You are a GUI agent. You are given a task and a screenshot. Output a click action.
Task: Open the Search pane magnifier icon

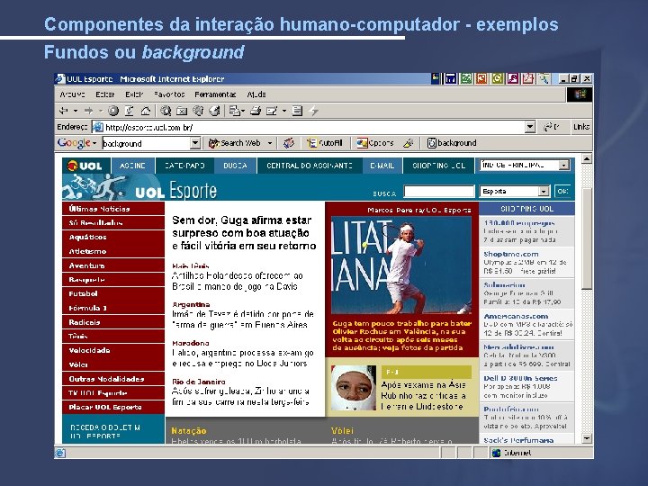tap(166, 111)
